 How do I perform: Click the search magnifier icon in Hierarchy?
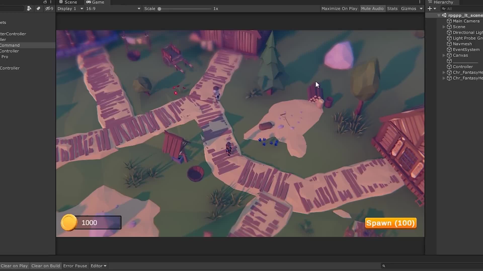(x=443, y=8)
